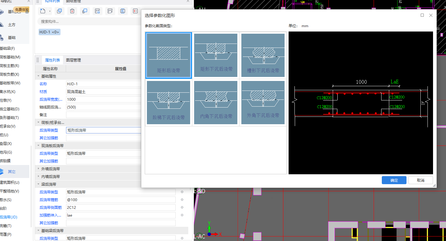446x241 pixels.
Task: Click the copy component icon
Action: coord(60,11)
